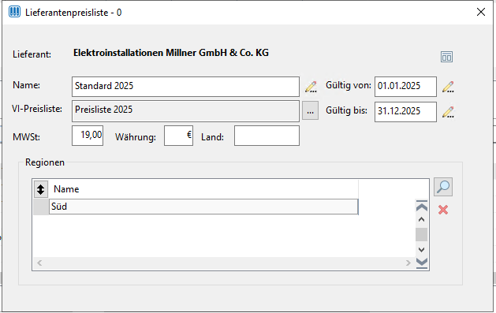Click the scroll up arrow in Regionen list
The width and height of the screenshot is (496, 313).
tap(421, 220)
